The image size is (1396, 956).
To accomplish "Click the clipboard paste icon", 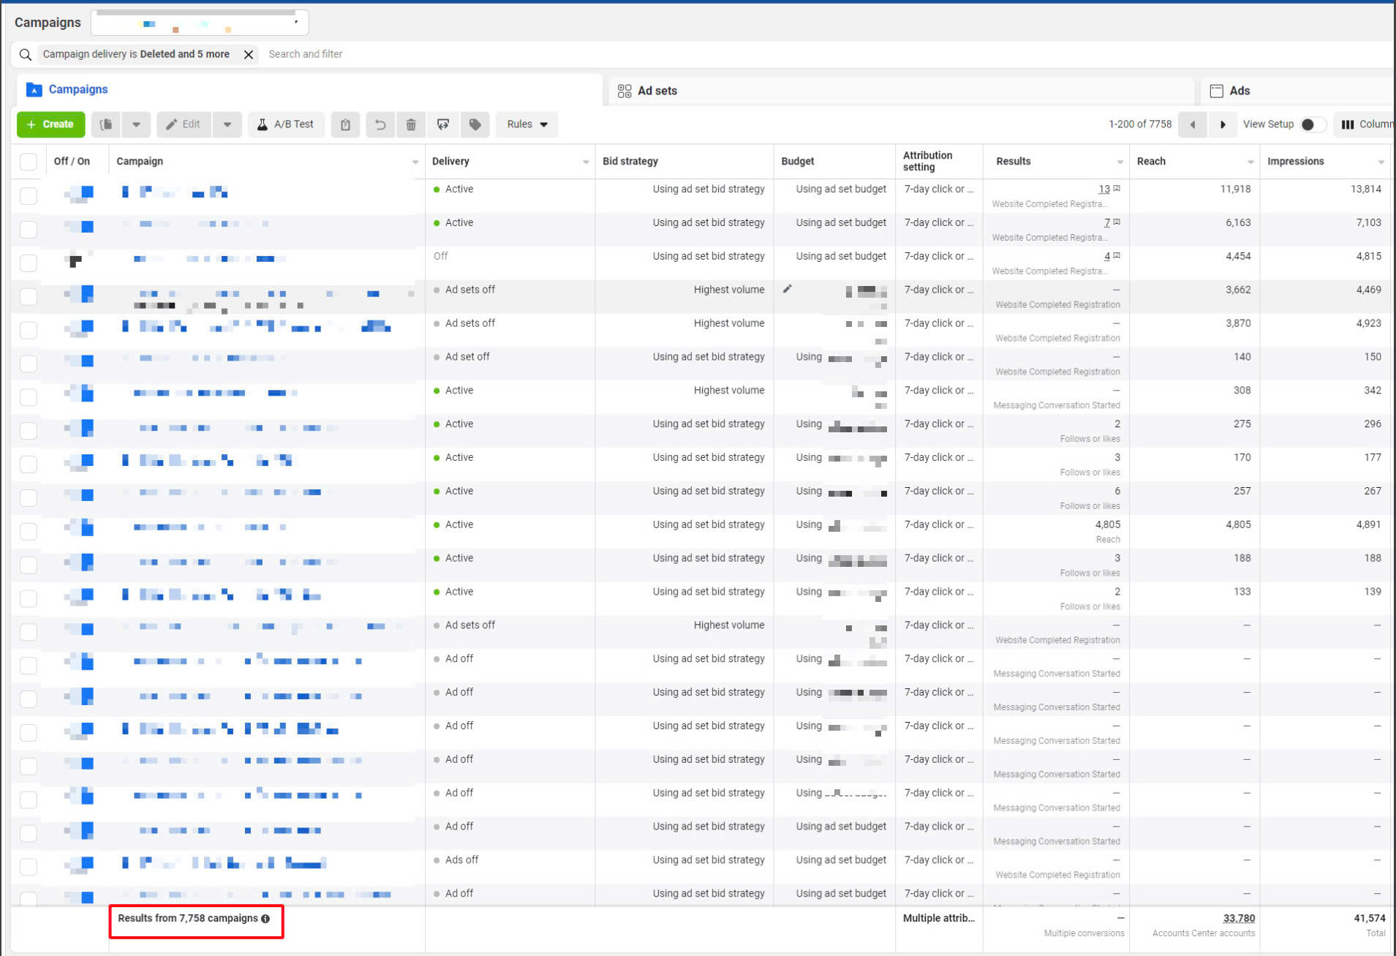I will (345, 124).
